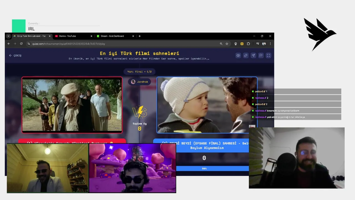Image resolution: width=355 pixels, height=200 pixels.
Task: Click the ÇIKIŞ back link
Action: tap(15, 56)
